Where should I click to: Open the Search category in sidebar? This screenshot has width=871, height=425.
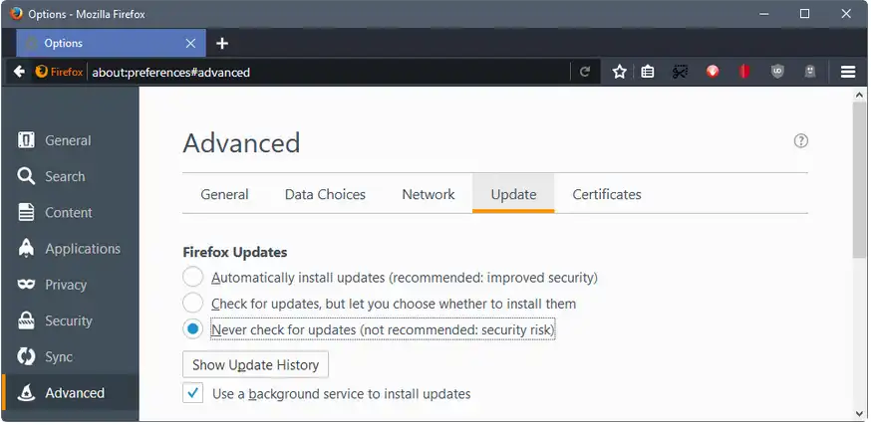[70, 176]
